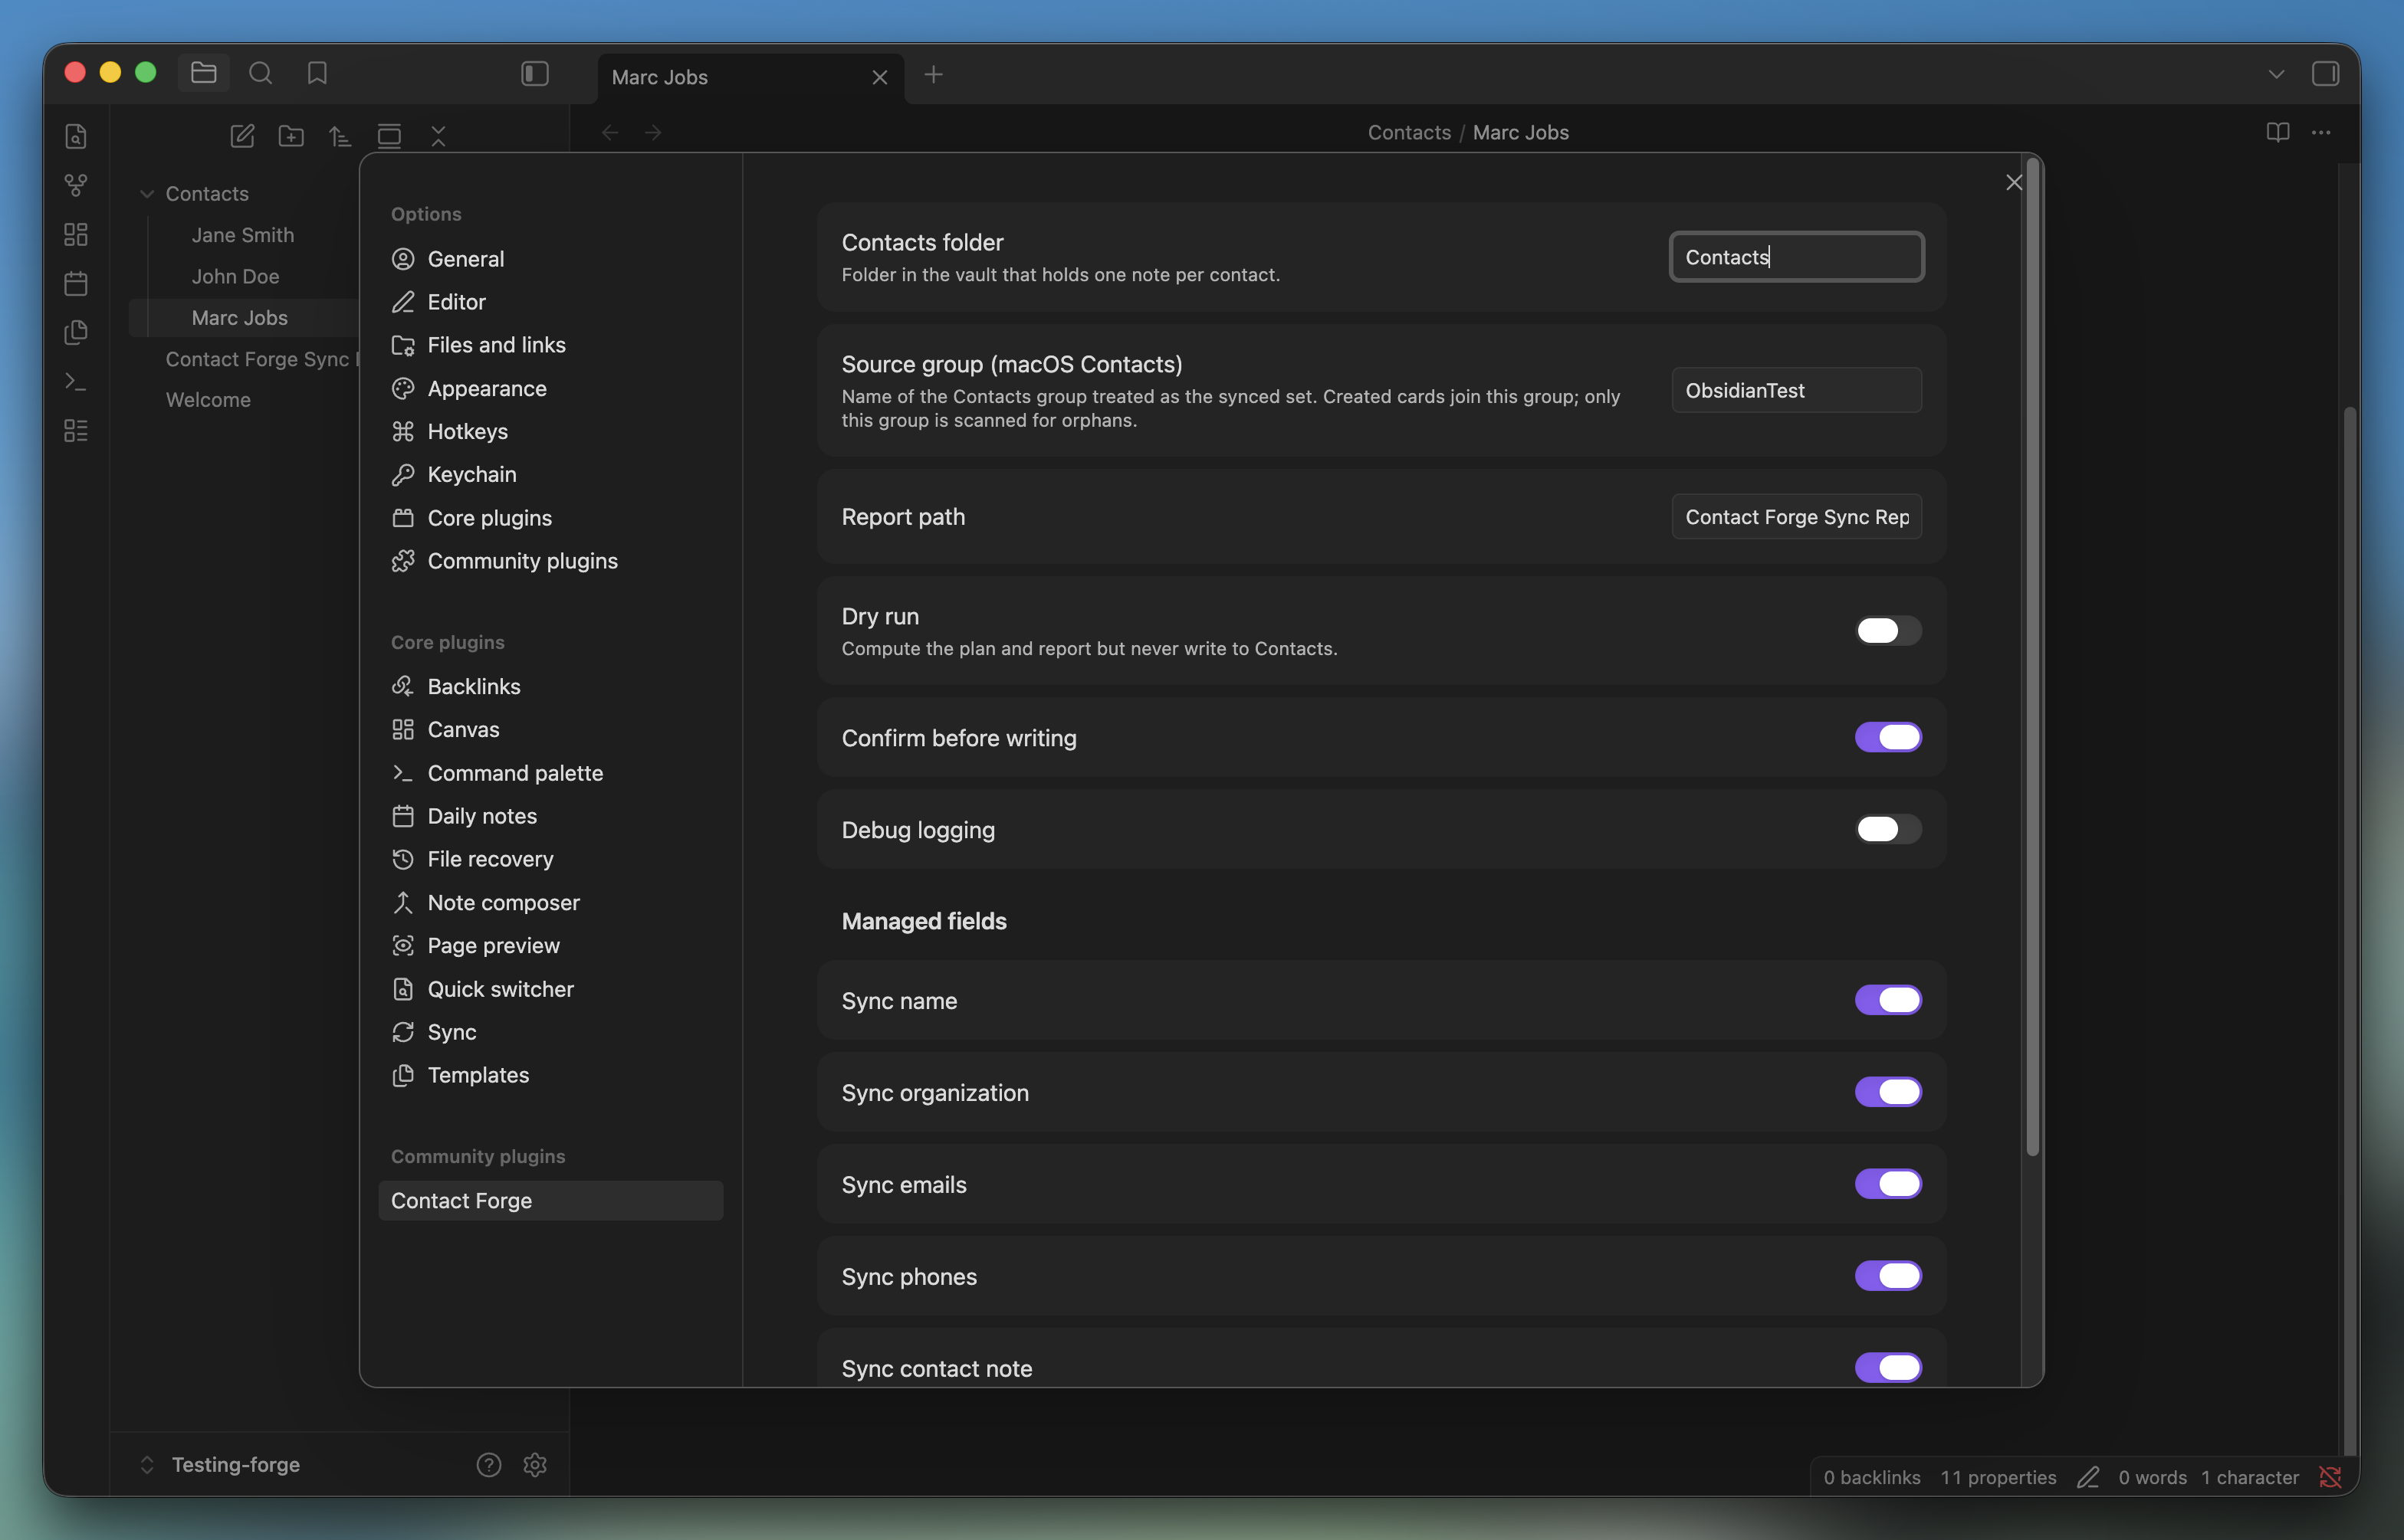Click the Contacts folder input field
This screenshot has height=1540, width=2404.
pyautogui.click(x=1797, y=257)
